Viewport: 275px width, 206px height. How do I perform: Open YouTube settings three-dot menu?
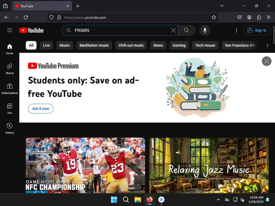tap(236, 30)
